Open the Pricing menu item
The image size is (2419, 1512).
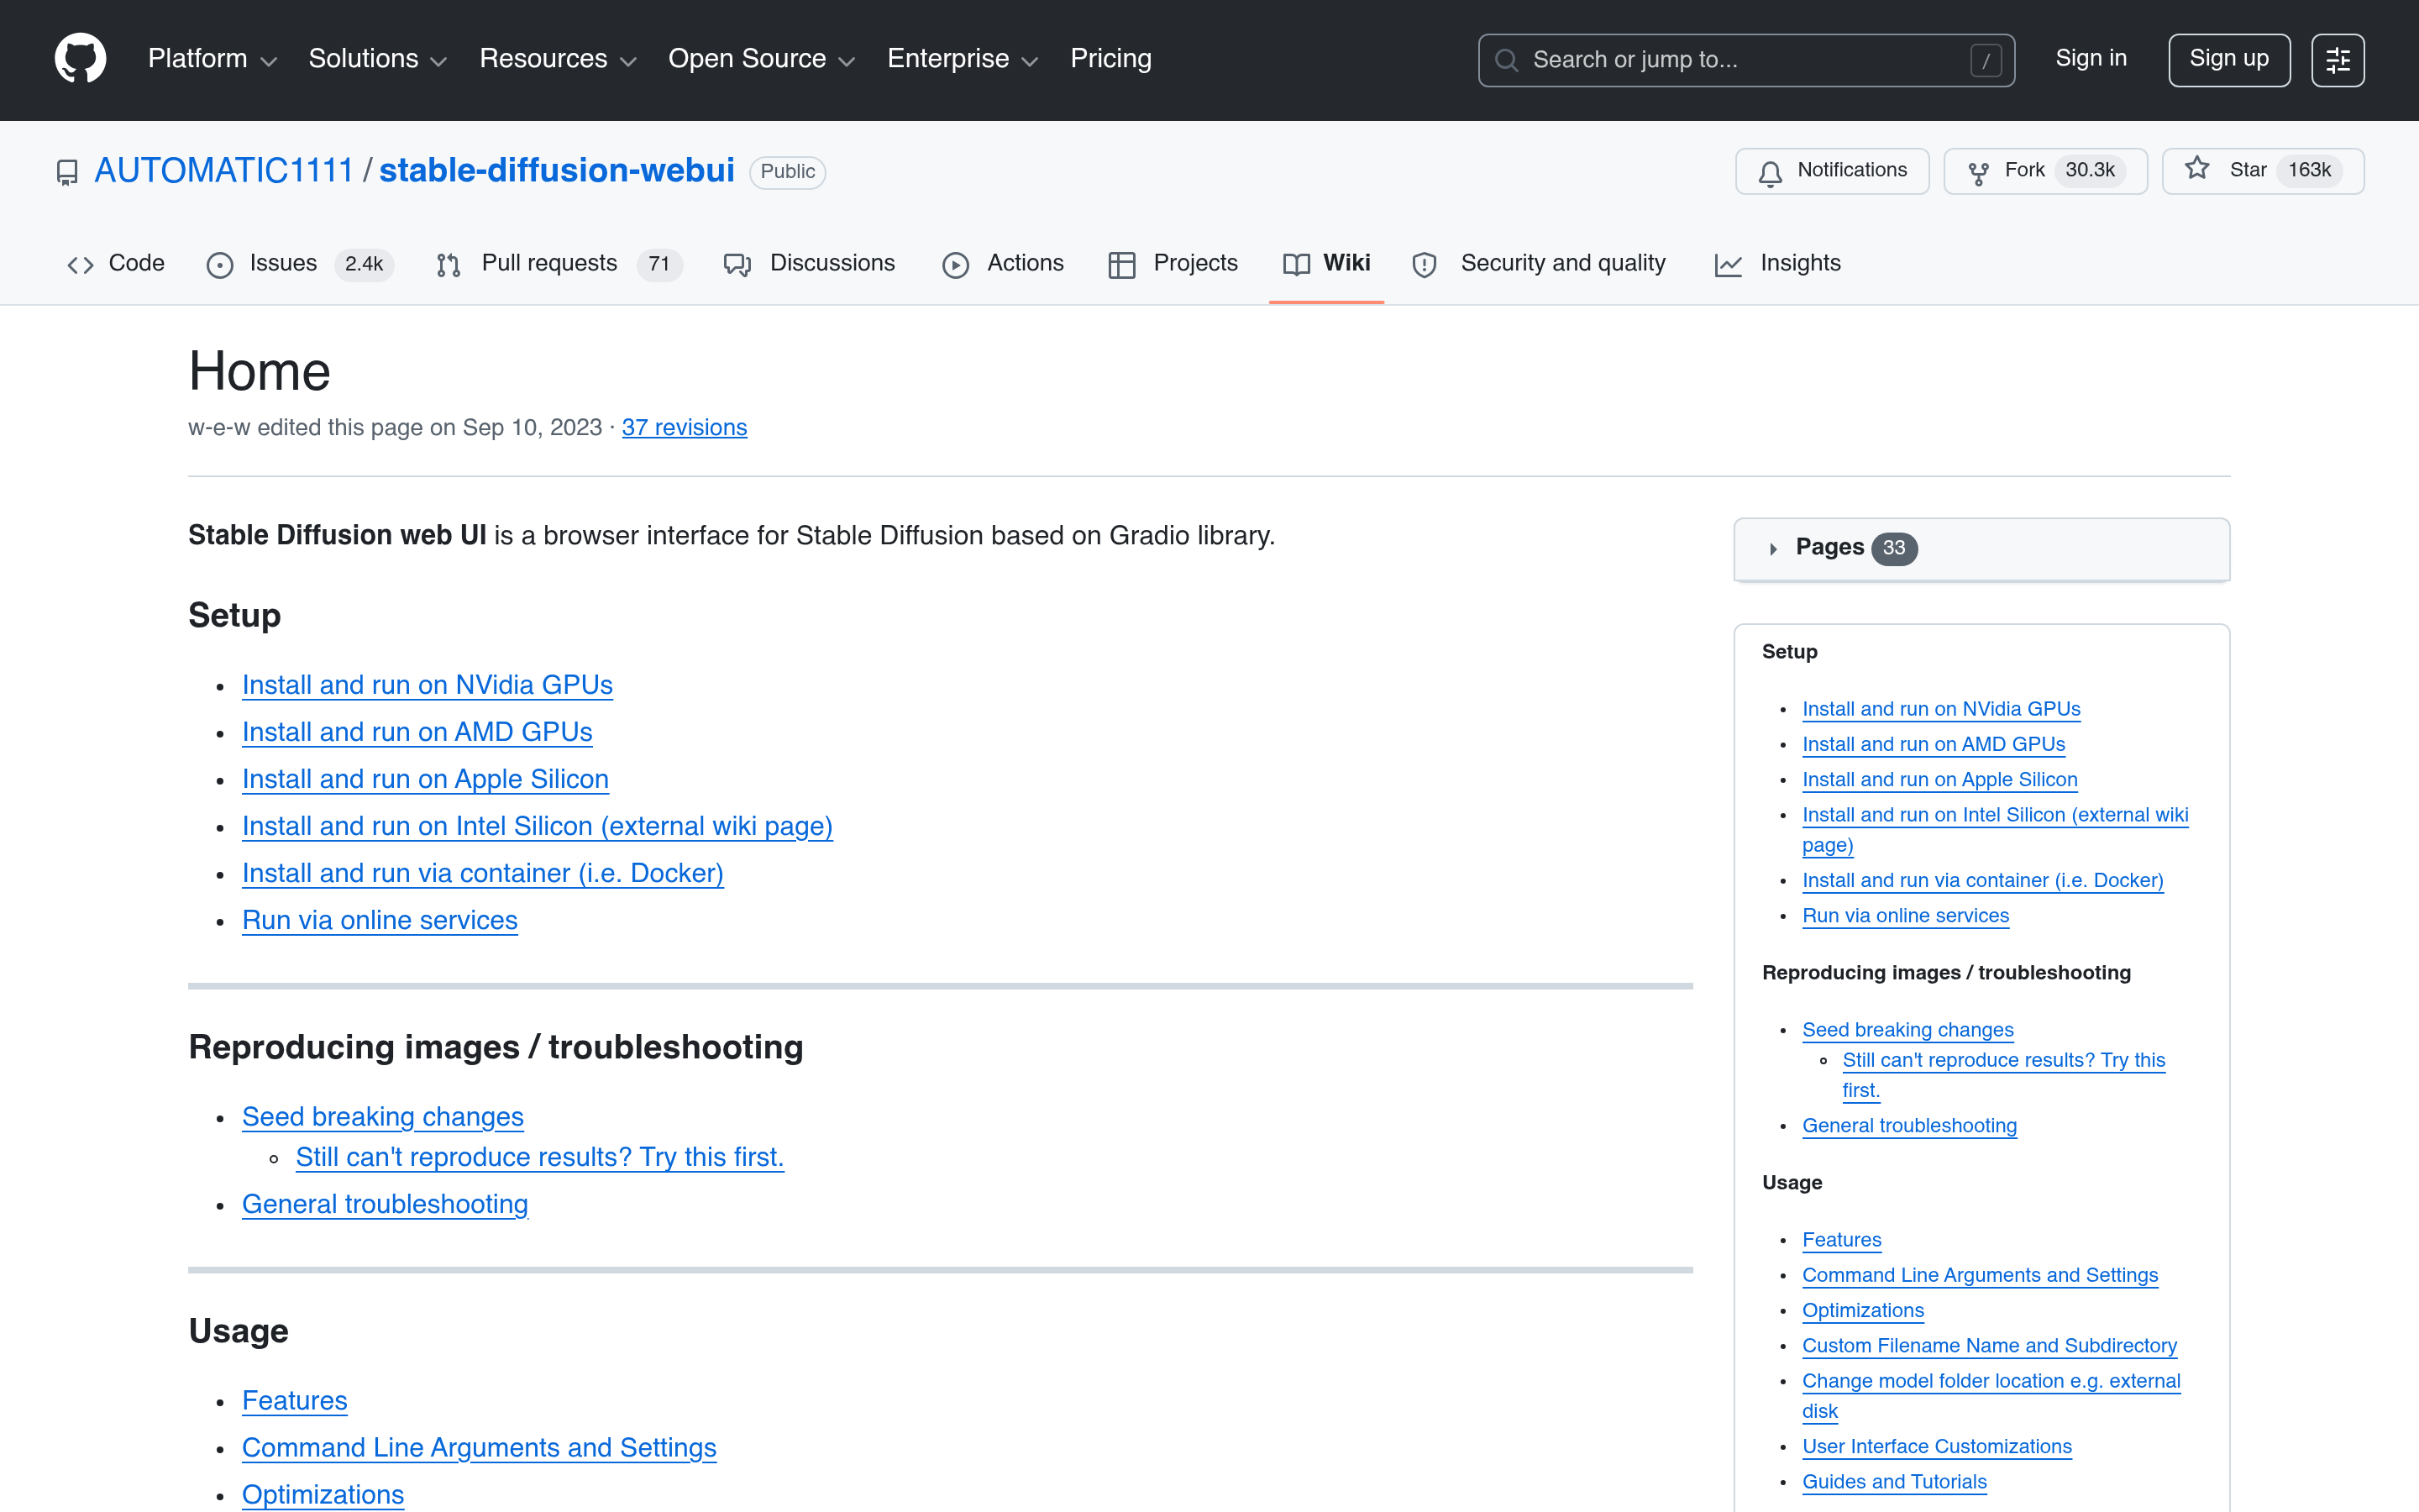[x=1110, y=59]
